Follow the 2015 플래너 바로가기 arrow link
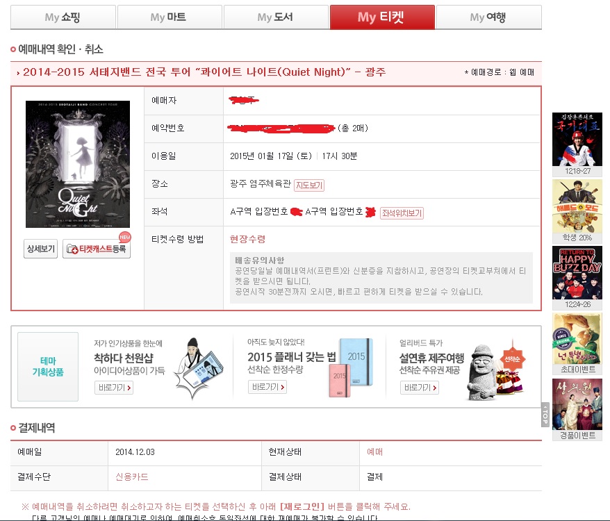This screenshot has width=610, height=521. point(267,387)
